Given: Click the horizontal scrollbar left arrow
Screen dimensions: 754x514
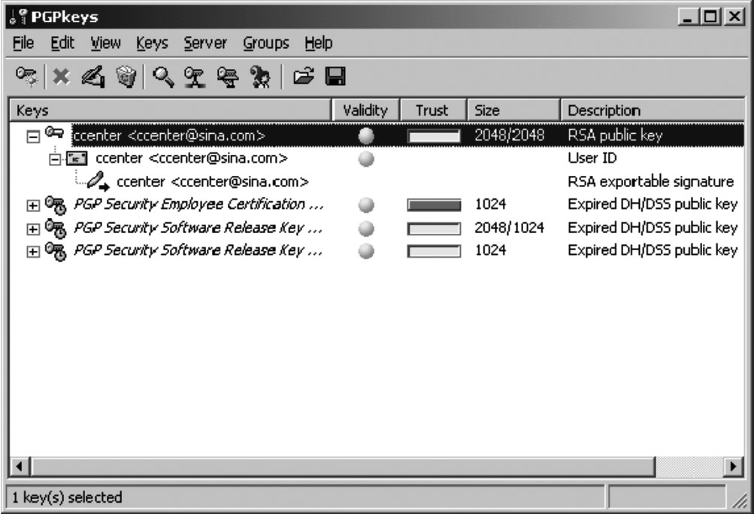Looking at the screenshot, I should (x=20, y=467).
